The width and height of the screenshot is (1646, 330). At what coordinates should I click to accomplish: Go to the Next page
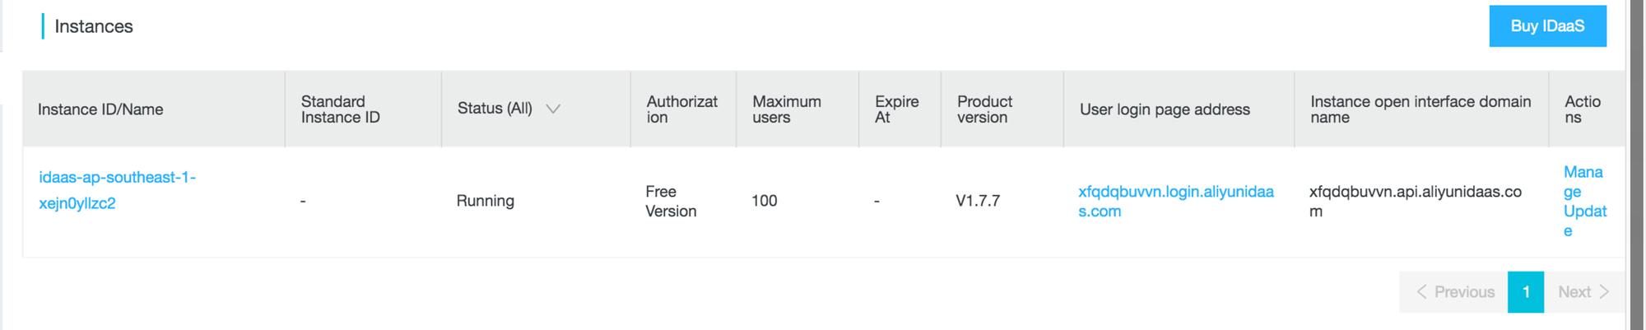click(1583, 292)
